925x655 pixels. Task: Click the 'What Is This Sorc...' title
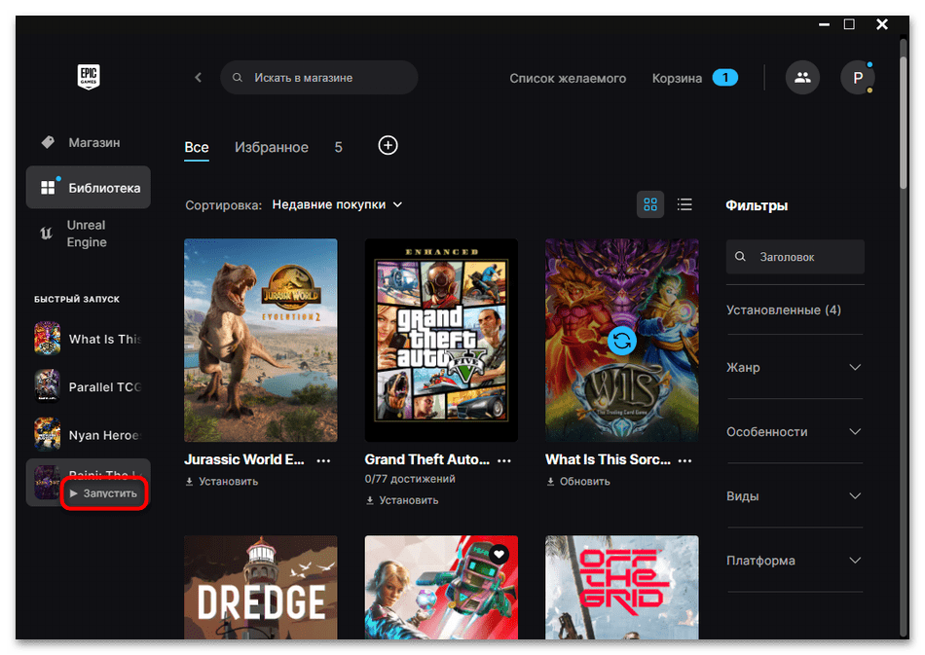(608, 459)
